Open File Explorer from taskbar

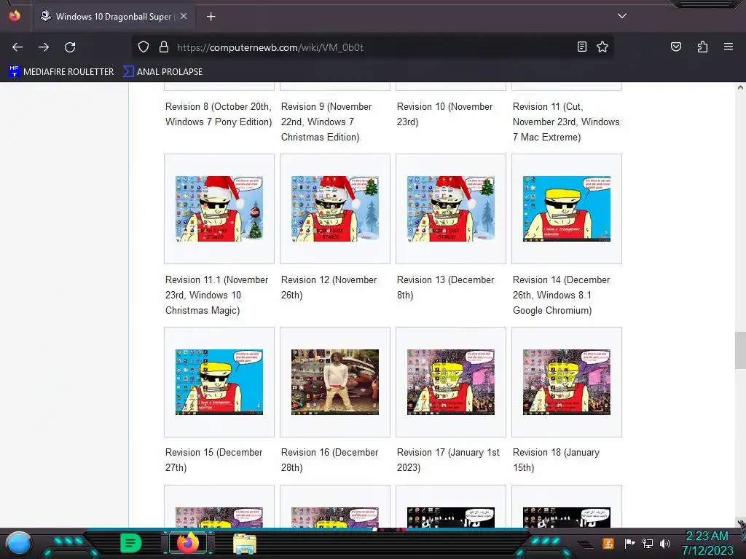coord(245,543)
